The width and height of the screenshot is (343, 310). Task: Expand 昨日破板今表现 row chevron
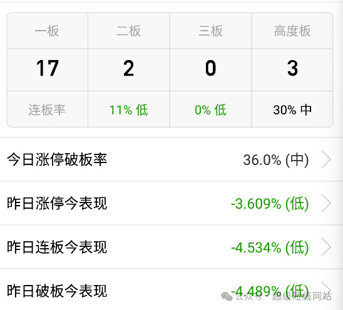coord(326,287)
